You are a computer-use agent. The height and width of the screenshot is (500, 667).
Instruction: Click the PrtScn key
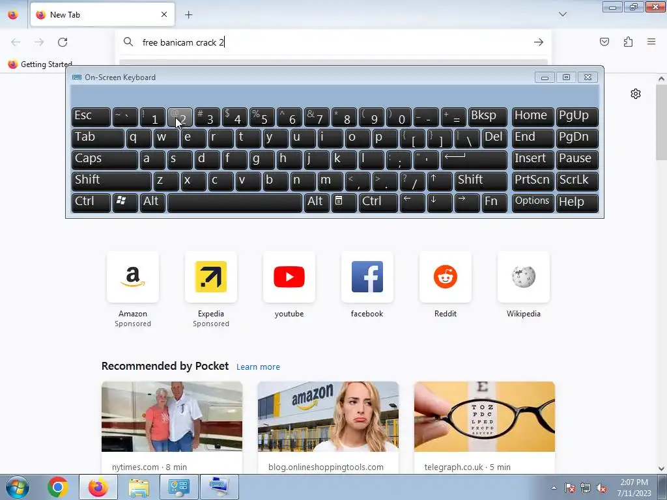(533, 181)
